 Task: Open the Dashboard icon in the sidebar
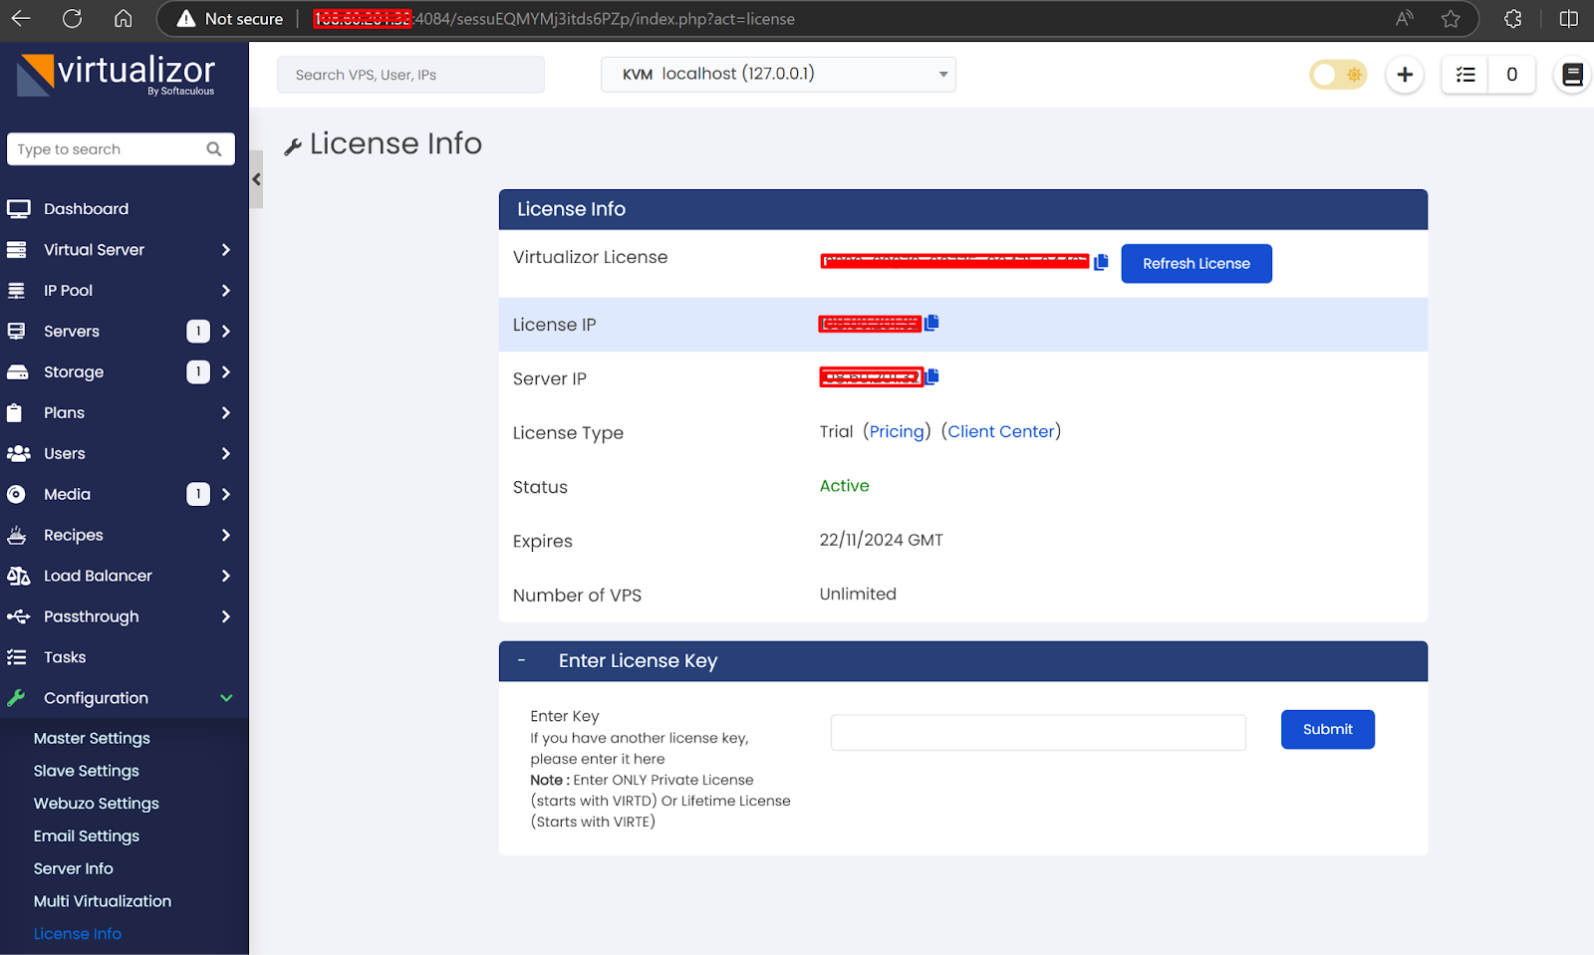[x=19, y=208]
